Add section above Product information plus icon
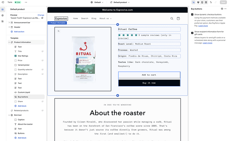The image size is (229, 141). pyautogui.click(x=117, y=24)
